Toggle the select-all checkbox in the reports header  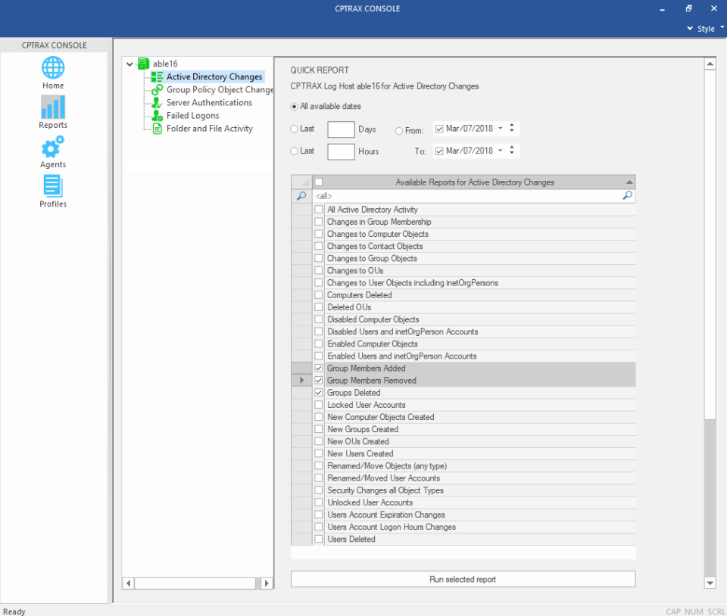pyautogui.click(x=318, y=182)
